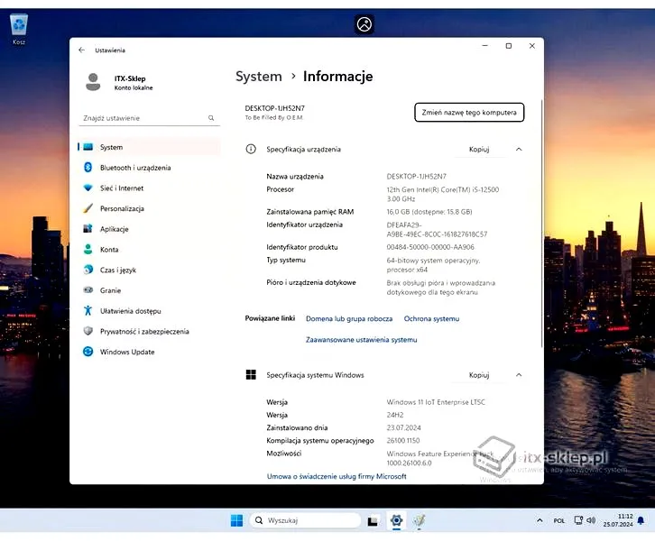The width and height of the screenshot is (655, 541).
Task: Click the Ułatwienia dostępu accessibility icon
Action: (x=88, y=310)
